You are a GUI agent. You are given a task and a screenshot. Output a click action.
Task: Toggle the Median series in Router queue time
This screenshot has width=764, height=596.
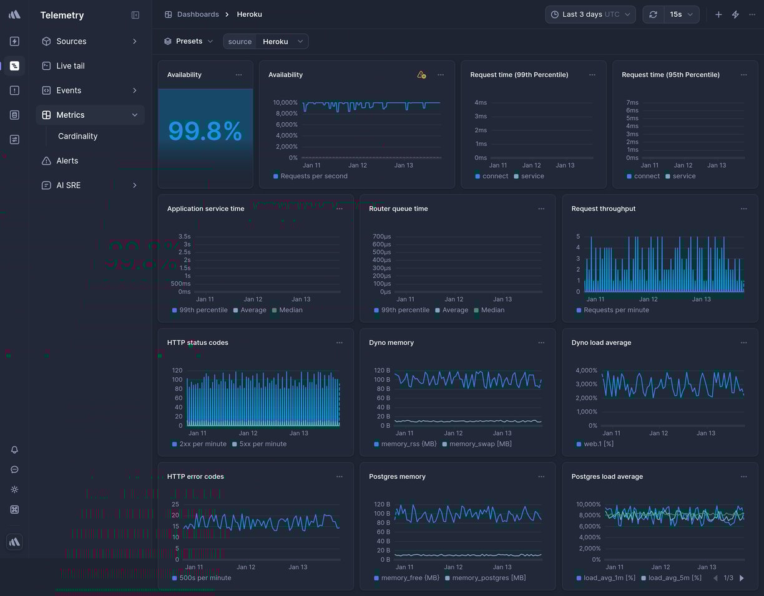tap(492, 310)
